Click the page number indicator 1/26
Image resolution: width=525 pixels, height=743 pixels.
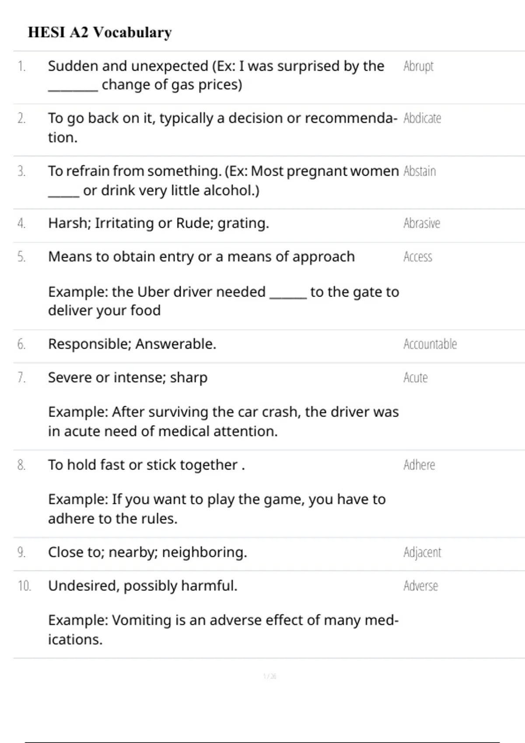[x=269, y=677]
